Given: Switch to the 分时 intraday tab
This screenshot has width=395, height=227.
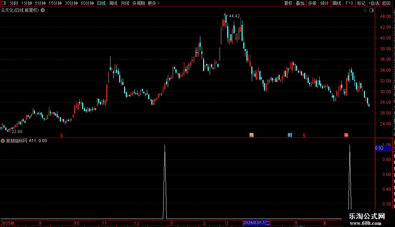Looking at the screenshot, I should (x=14, y=3).
